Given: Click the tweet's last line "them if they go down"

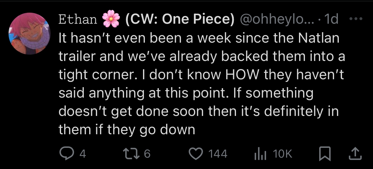Looking at the screenshot, I should (127, 130).
